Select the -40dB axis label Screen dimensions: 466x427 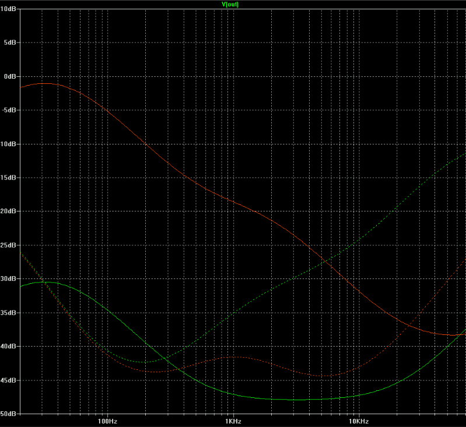tap(8, 346)
